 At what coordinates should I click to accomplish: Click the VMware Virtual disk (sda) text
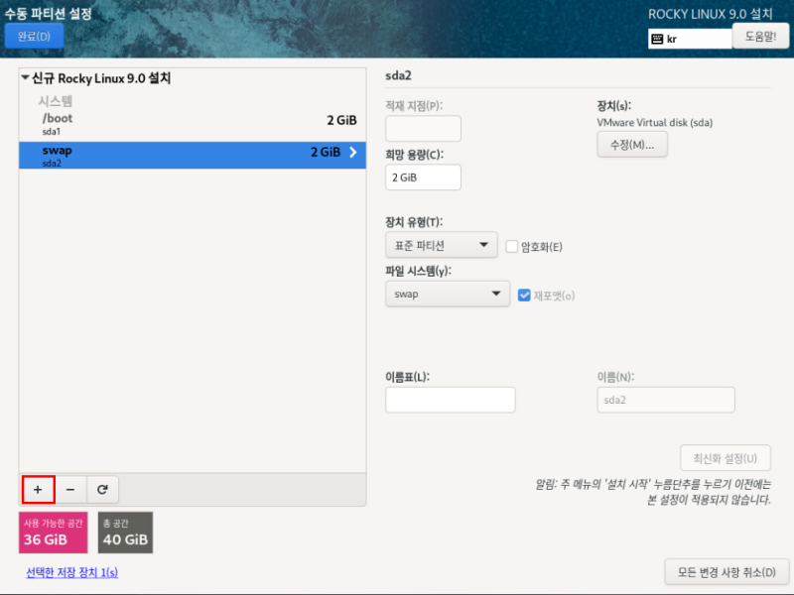pyautogui.click(x=655, y=122)
